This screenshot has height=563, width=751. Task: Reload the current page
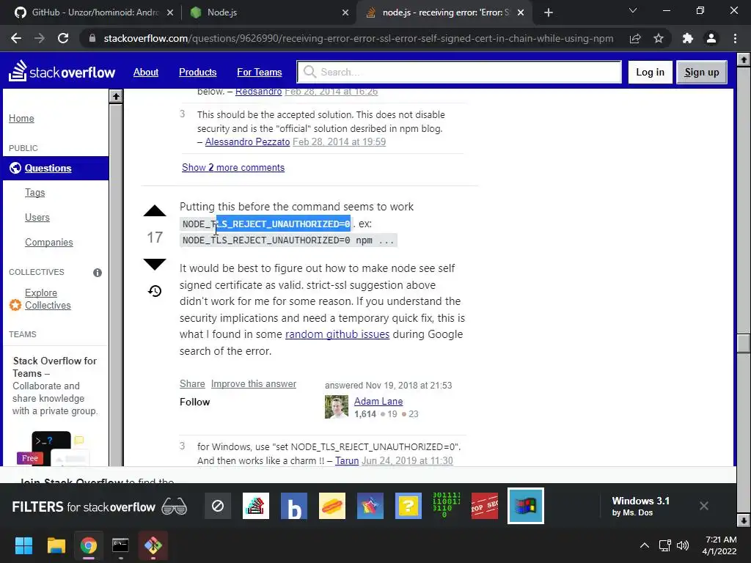point(63,38)
